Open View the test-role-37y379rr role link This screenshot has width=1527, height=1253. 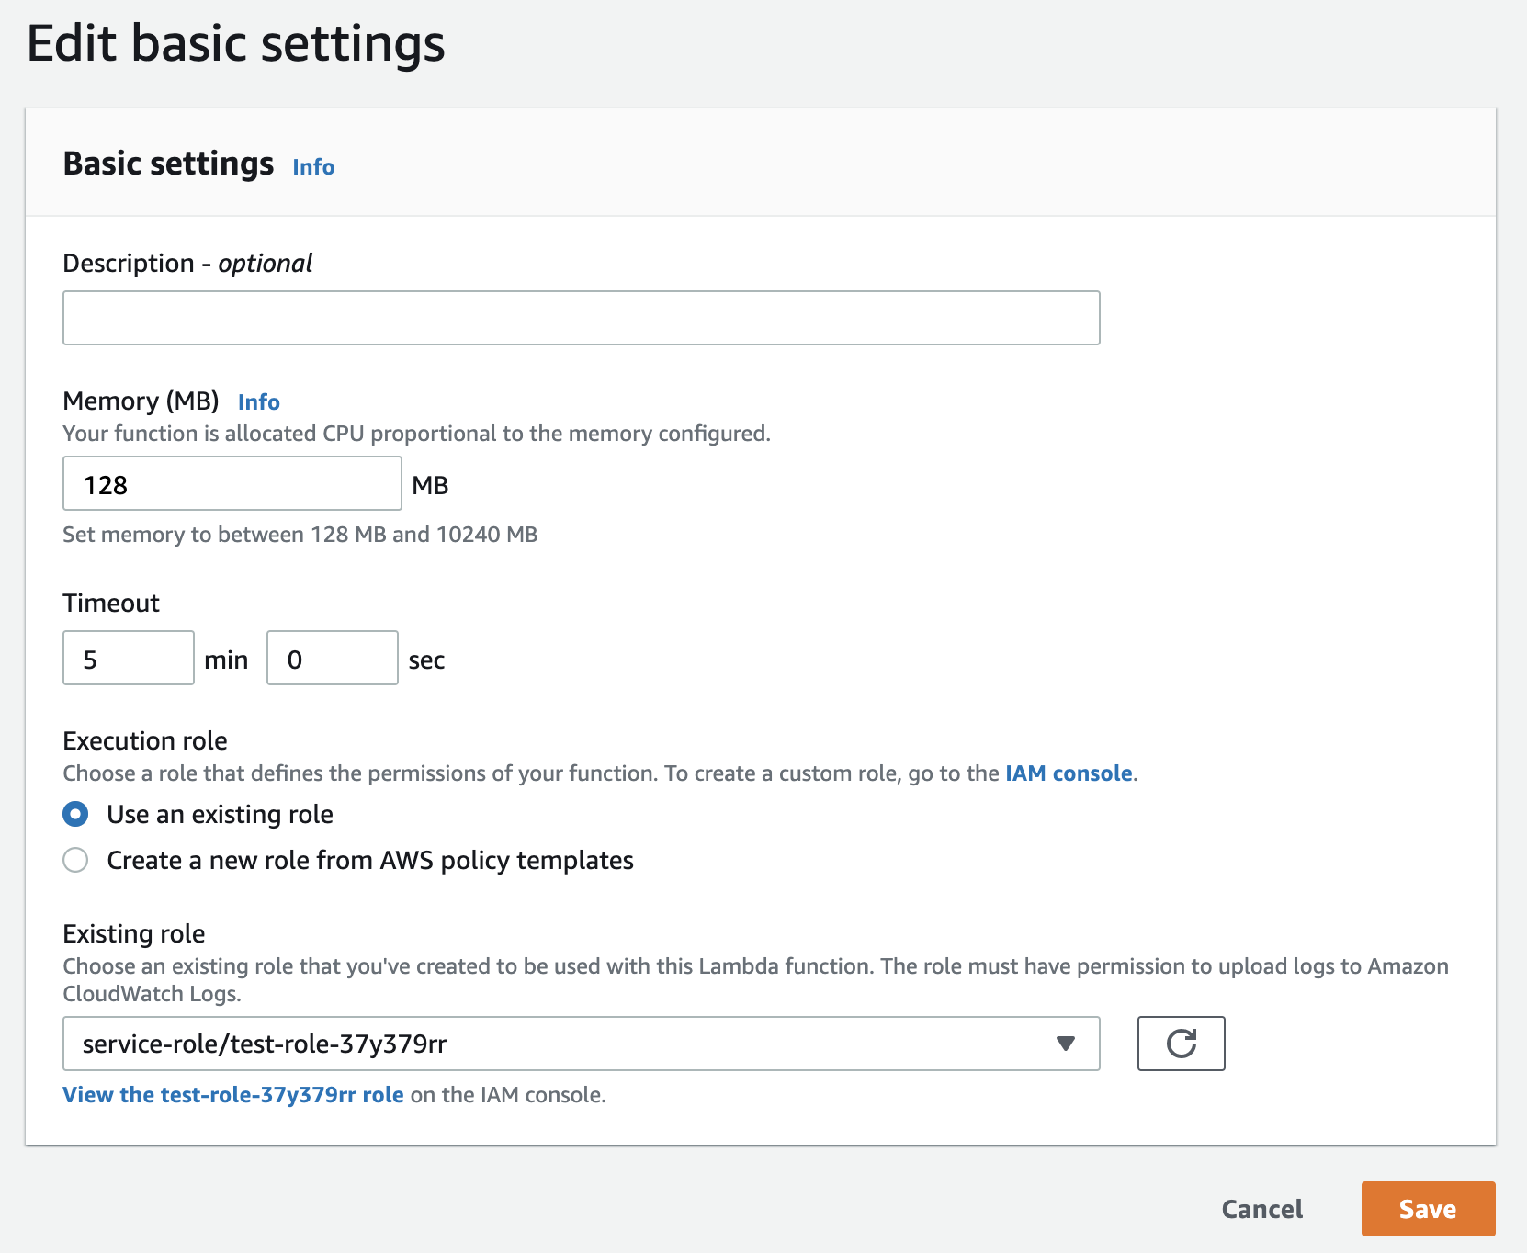(x=232, y=1094)
